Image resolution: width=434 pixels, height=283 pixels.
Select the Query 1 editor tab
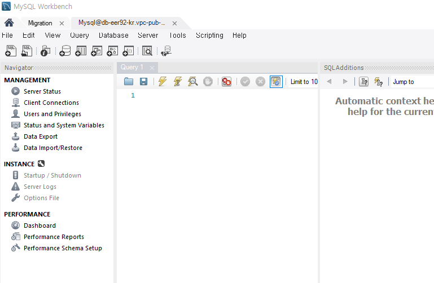[132, 67]
